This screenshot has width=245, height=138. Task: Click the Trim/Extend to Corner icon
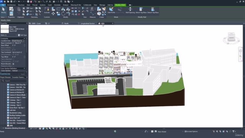(x=68, y=14)
